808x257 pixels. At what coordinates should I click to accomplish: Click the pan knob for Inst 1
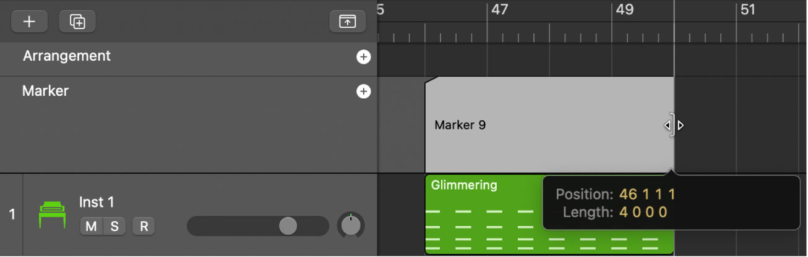(x=351, y=225)
